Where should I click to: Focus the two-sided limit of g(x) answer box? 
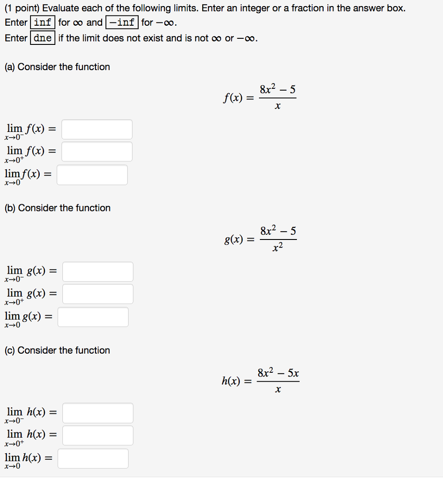tap(93, 317)
